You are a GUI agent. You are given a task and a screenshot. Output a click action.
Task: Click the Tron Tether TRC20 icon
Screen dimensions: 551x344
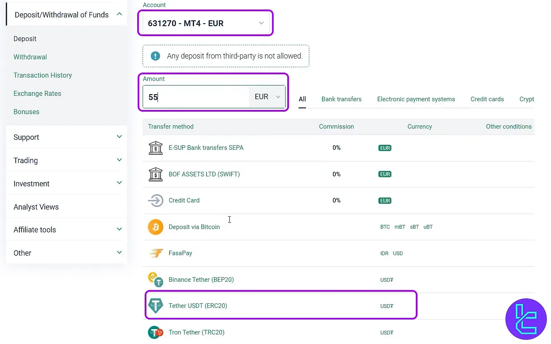pyautogui.click(x=155, y=332)
